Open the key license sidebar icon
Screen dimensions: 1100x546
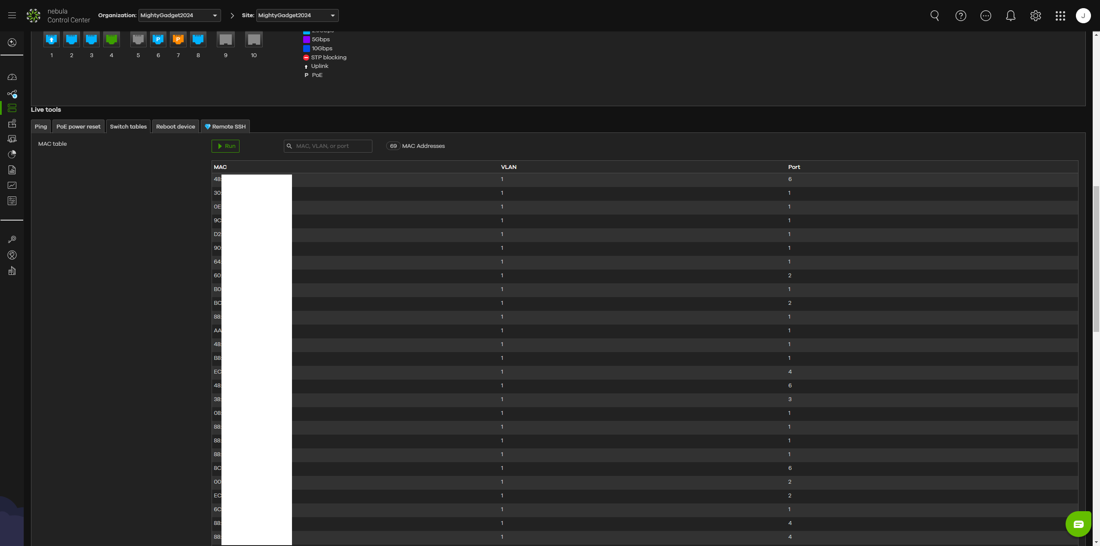click(x=12, y=239)
